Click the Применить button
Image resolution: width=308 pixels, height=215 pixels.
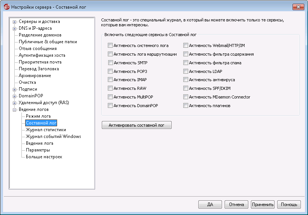263,204
